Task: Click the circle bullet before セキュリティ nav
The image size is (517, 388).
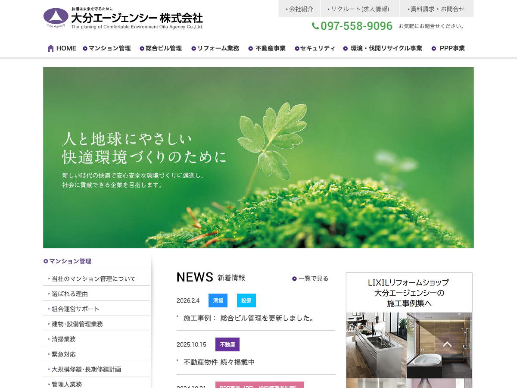Action: [x=297, y=48]
